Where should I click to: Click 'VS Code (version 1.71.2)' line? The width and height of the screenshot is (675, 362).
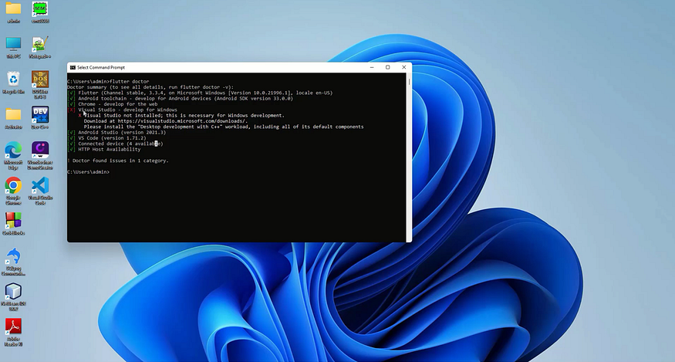(106, 138)
